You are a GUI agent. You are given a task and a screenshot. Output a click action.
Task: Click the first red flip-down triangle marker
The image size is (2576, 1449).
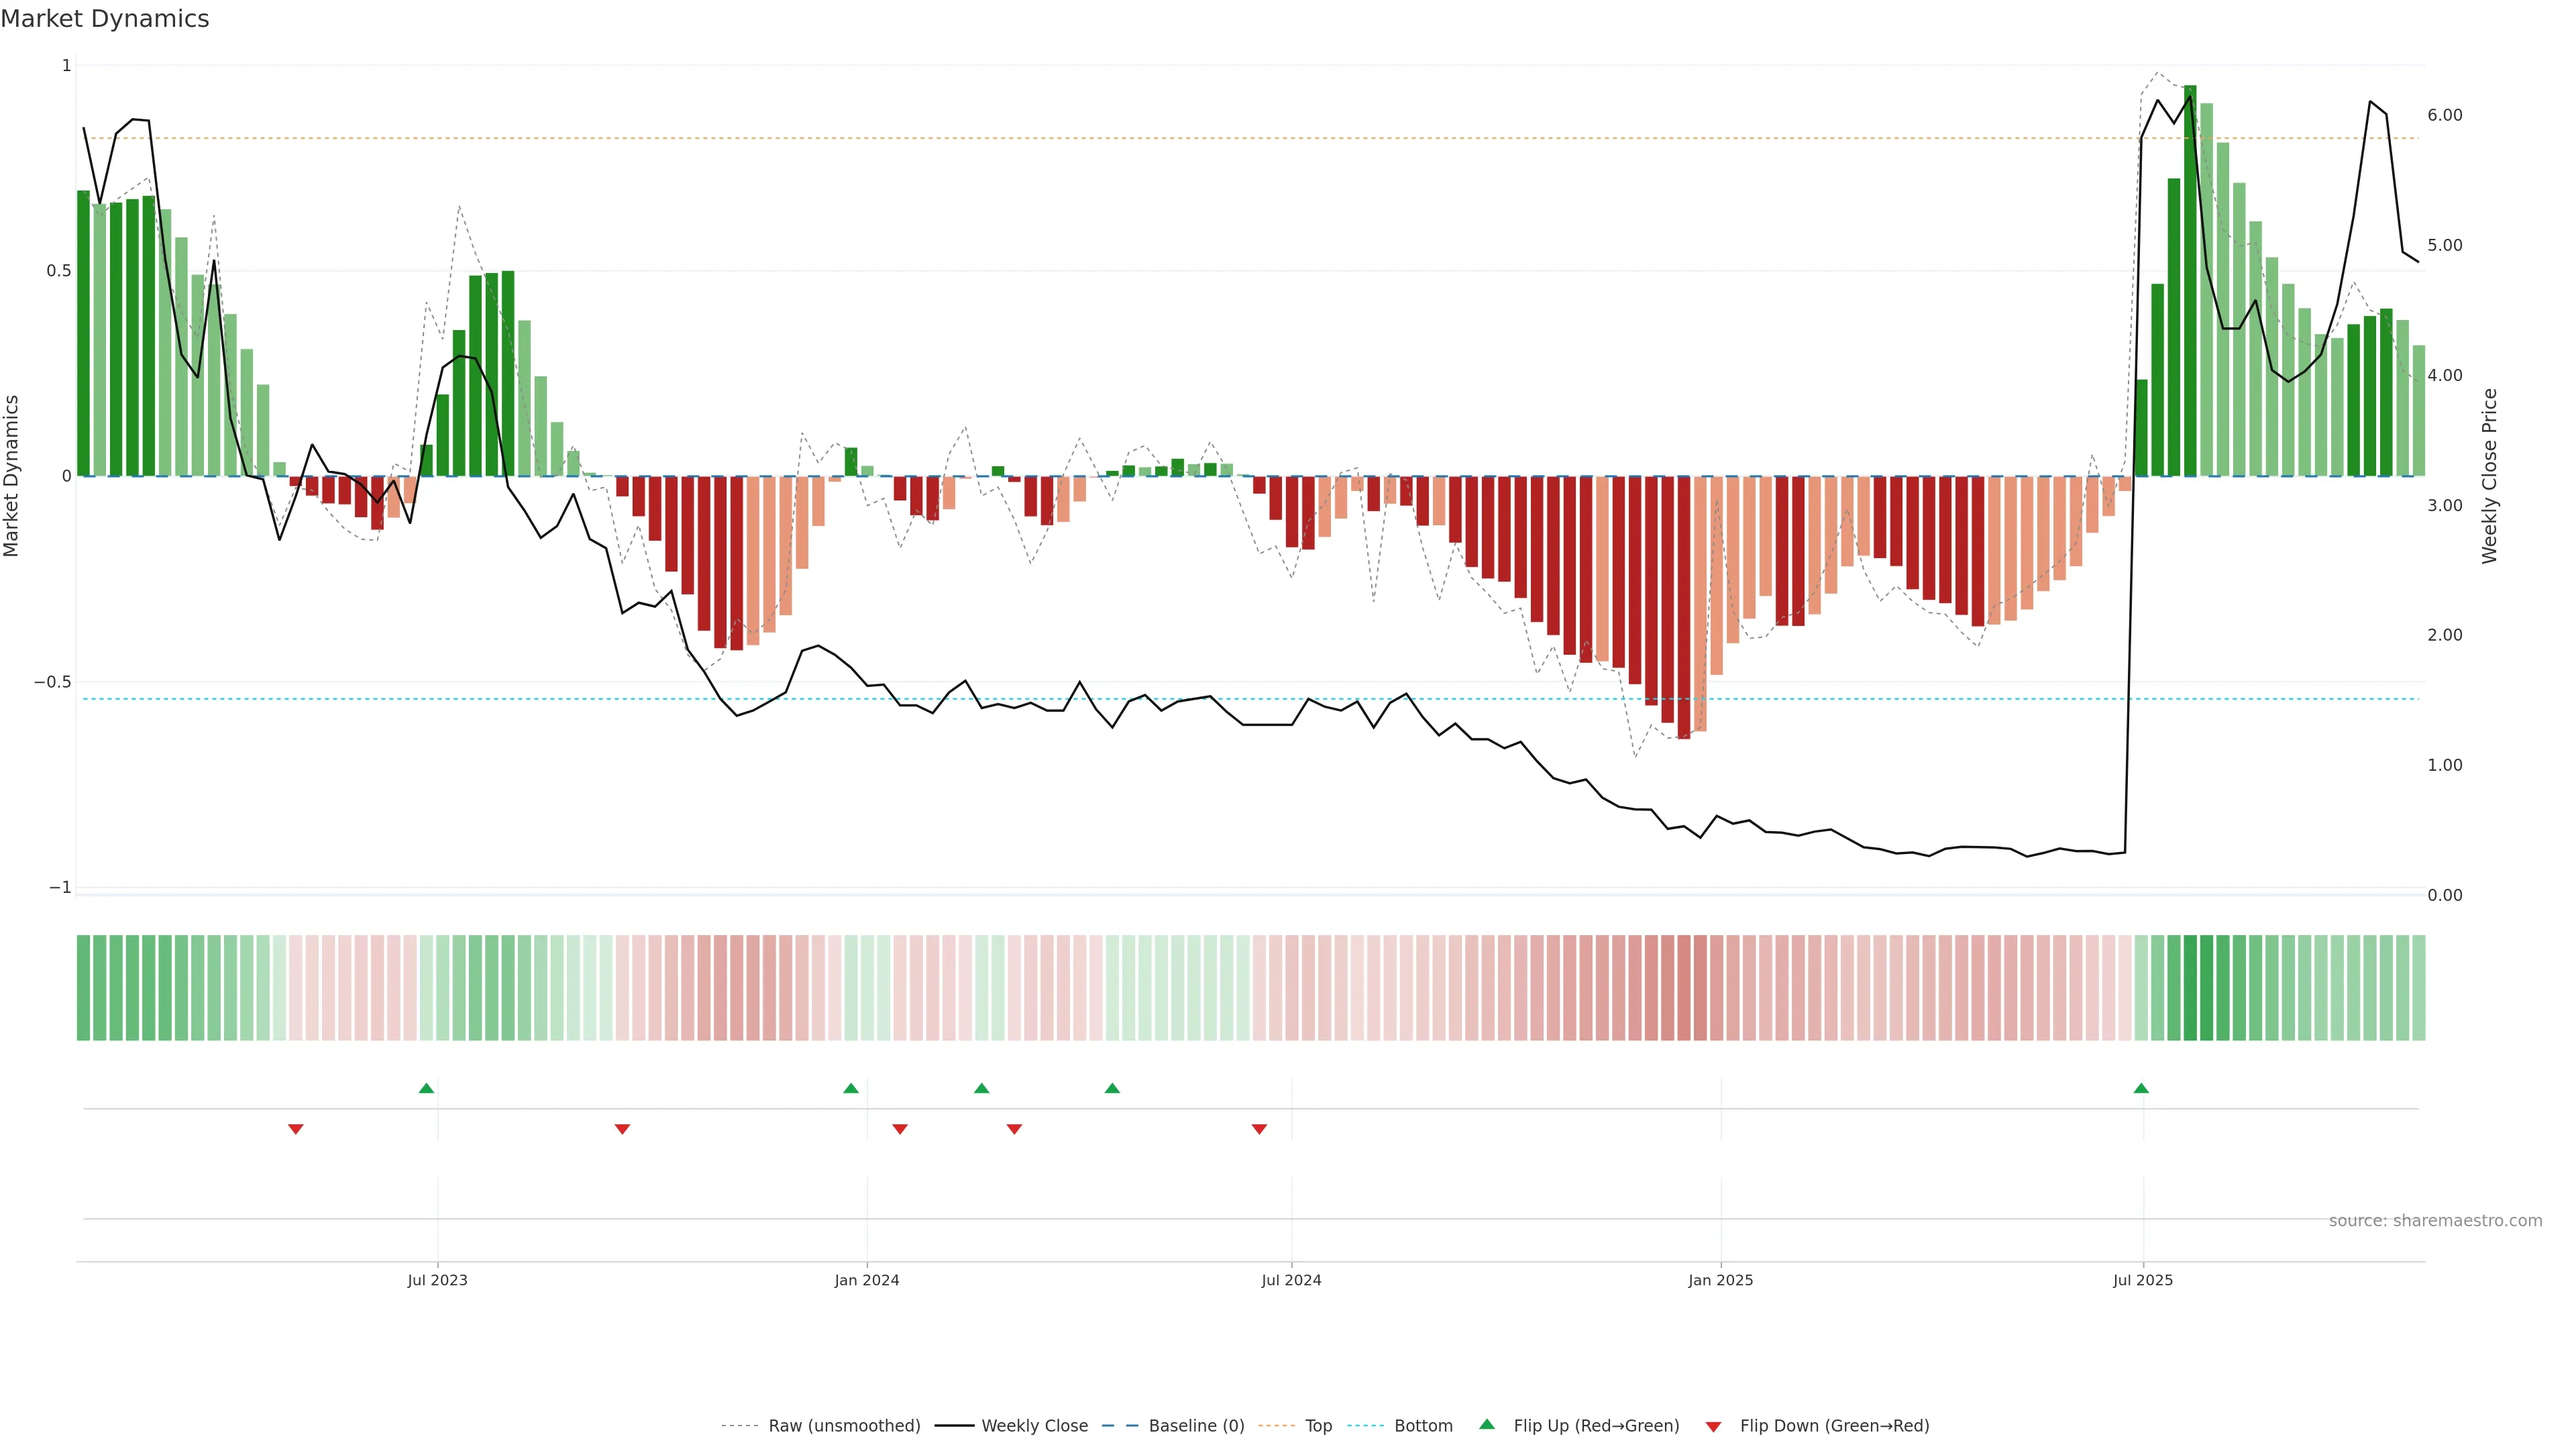click(x=296, y=1129)
